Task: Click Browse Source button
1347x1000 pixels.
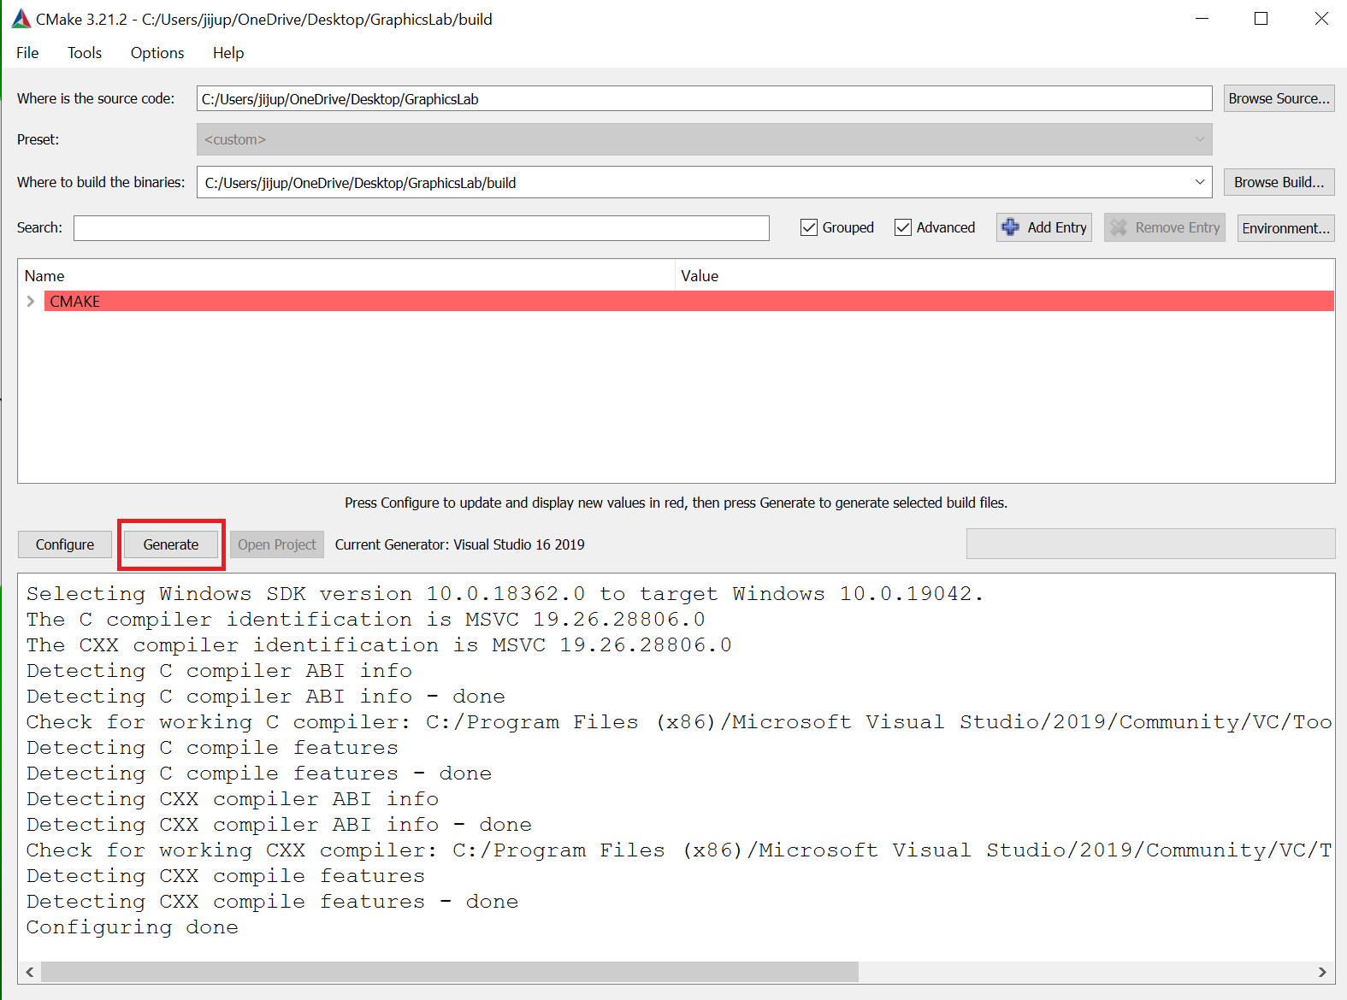Action: (x=1279, y=98)
